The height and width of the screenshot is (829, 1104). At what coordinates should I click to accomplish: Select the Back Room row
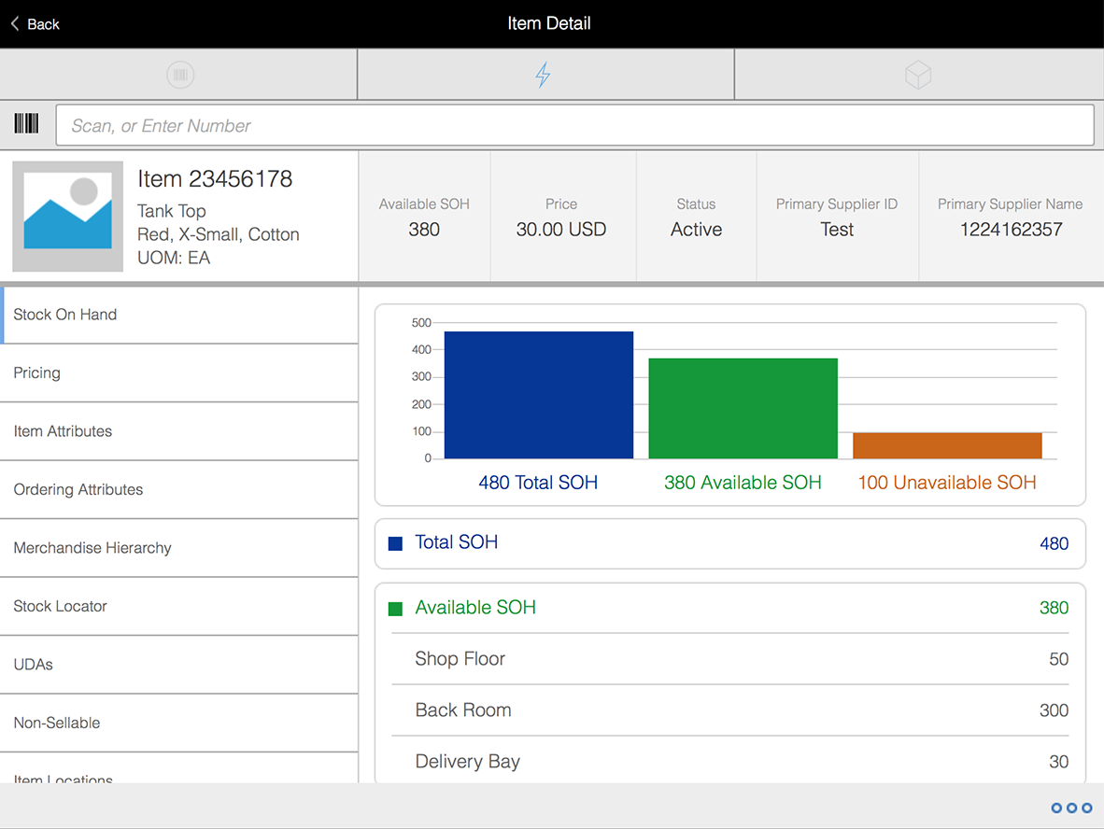coord(730,710)
